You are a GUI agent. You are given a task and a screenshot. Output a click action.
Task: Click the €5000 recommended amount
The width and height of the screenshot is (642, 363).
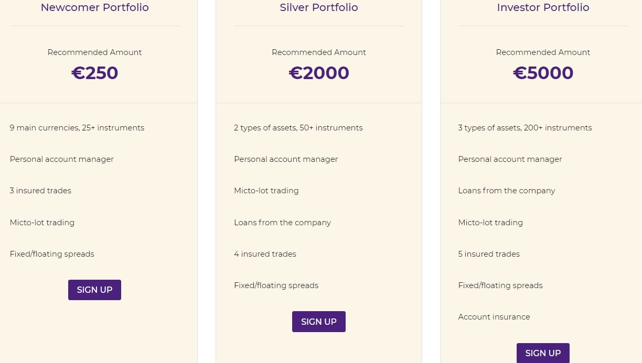coord(543,73)
